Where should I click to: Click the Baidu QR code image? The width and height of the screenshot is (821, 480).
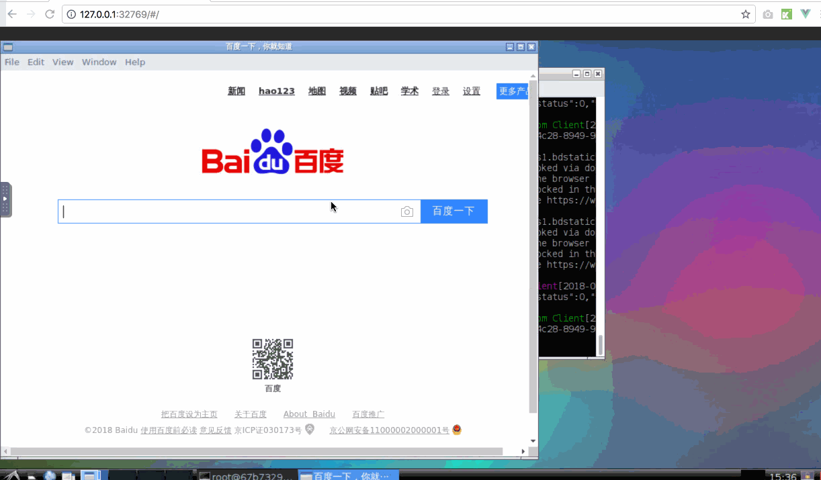[x=273, y=359]
